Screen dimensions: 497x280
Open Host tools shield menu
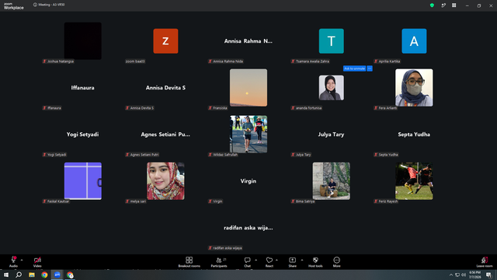coord(315,262)
